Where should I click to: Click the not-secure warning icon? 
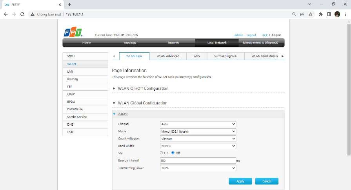tap(33, 14)
